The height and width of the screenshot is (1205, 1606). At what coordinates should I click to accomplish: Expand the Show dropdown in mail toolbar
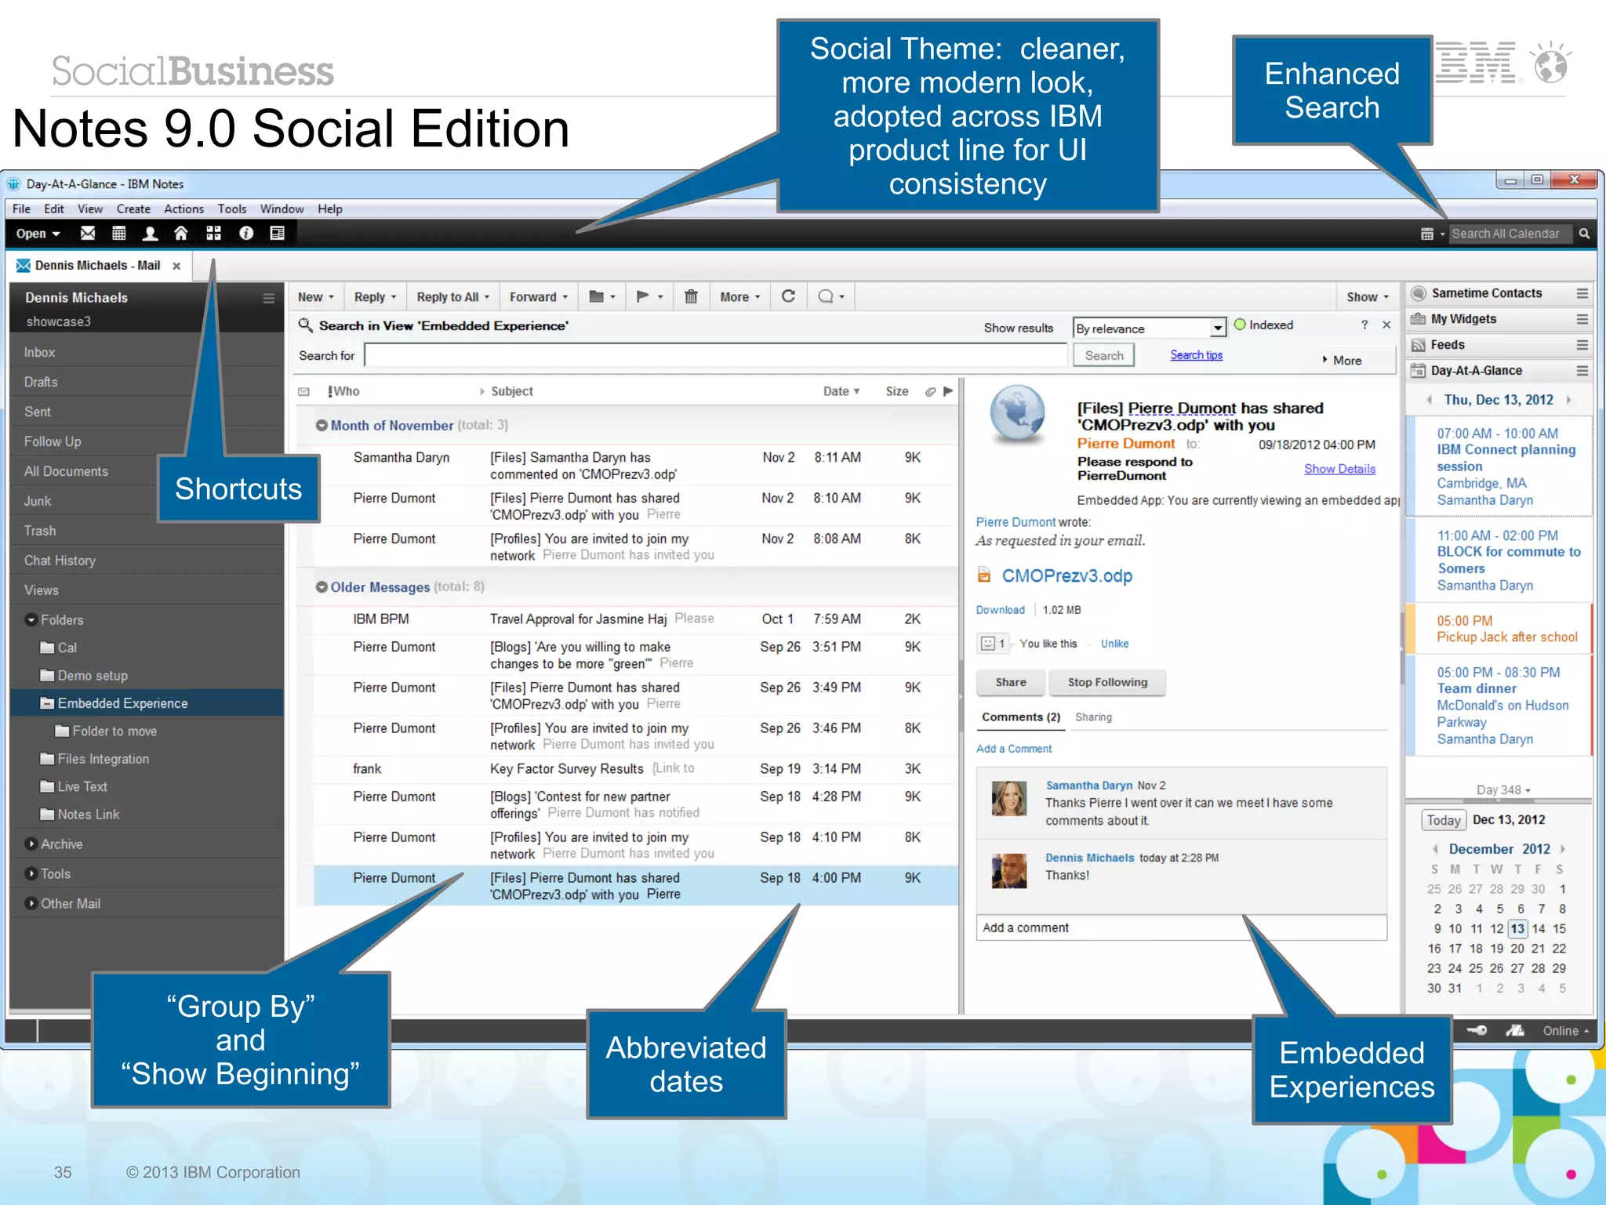click(1368, 296)
